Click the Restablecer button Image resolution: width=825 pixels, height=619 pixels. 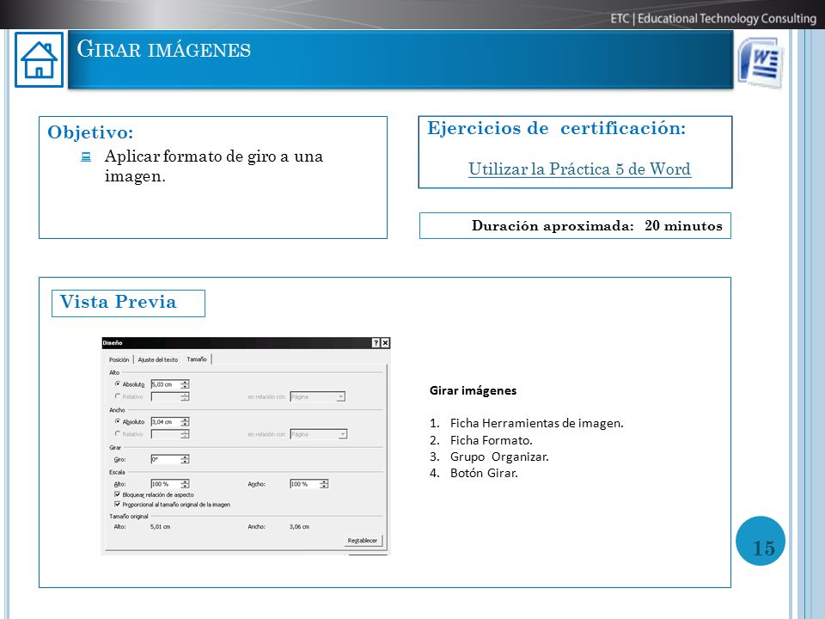pos(363,541)
